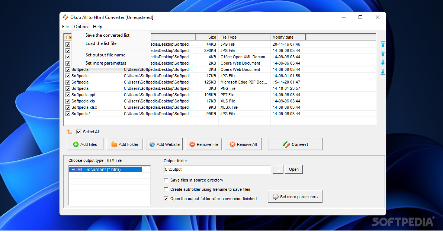Uncheck the Softpedia.ppt file row
The height and width of the screenshot is (232, 443).
click(x=68, y=95)
